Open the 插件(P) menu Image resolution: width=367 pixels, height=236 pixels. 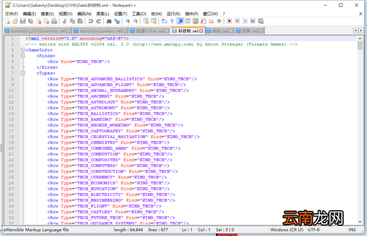[x=192, y=14]
